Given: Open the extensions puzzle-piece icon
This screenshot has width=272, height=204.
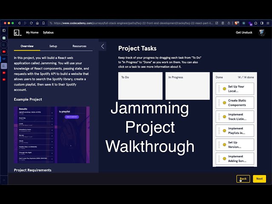Looking at the screenshot, I should coord(256,23).
